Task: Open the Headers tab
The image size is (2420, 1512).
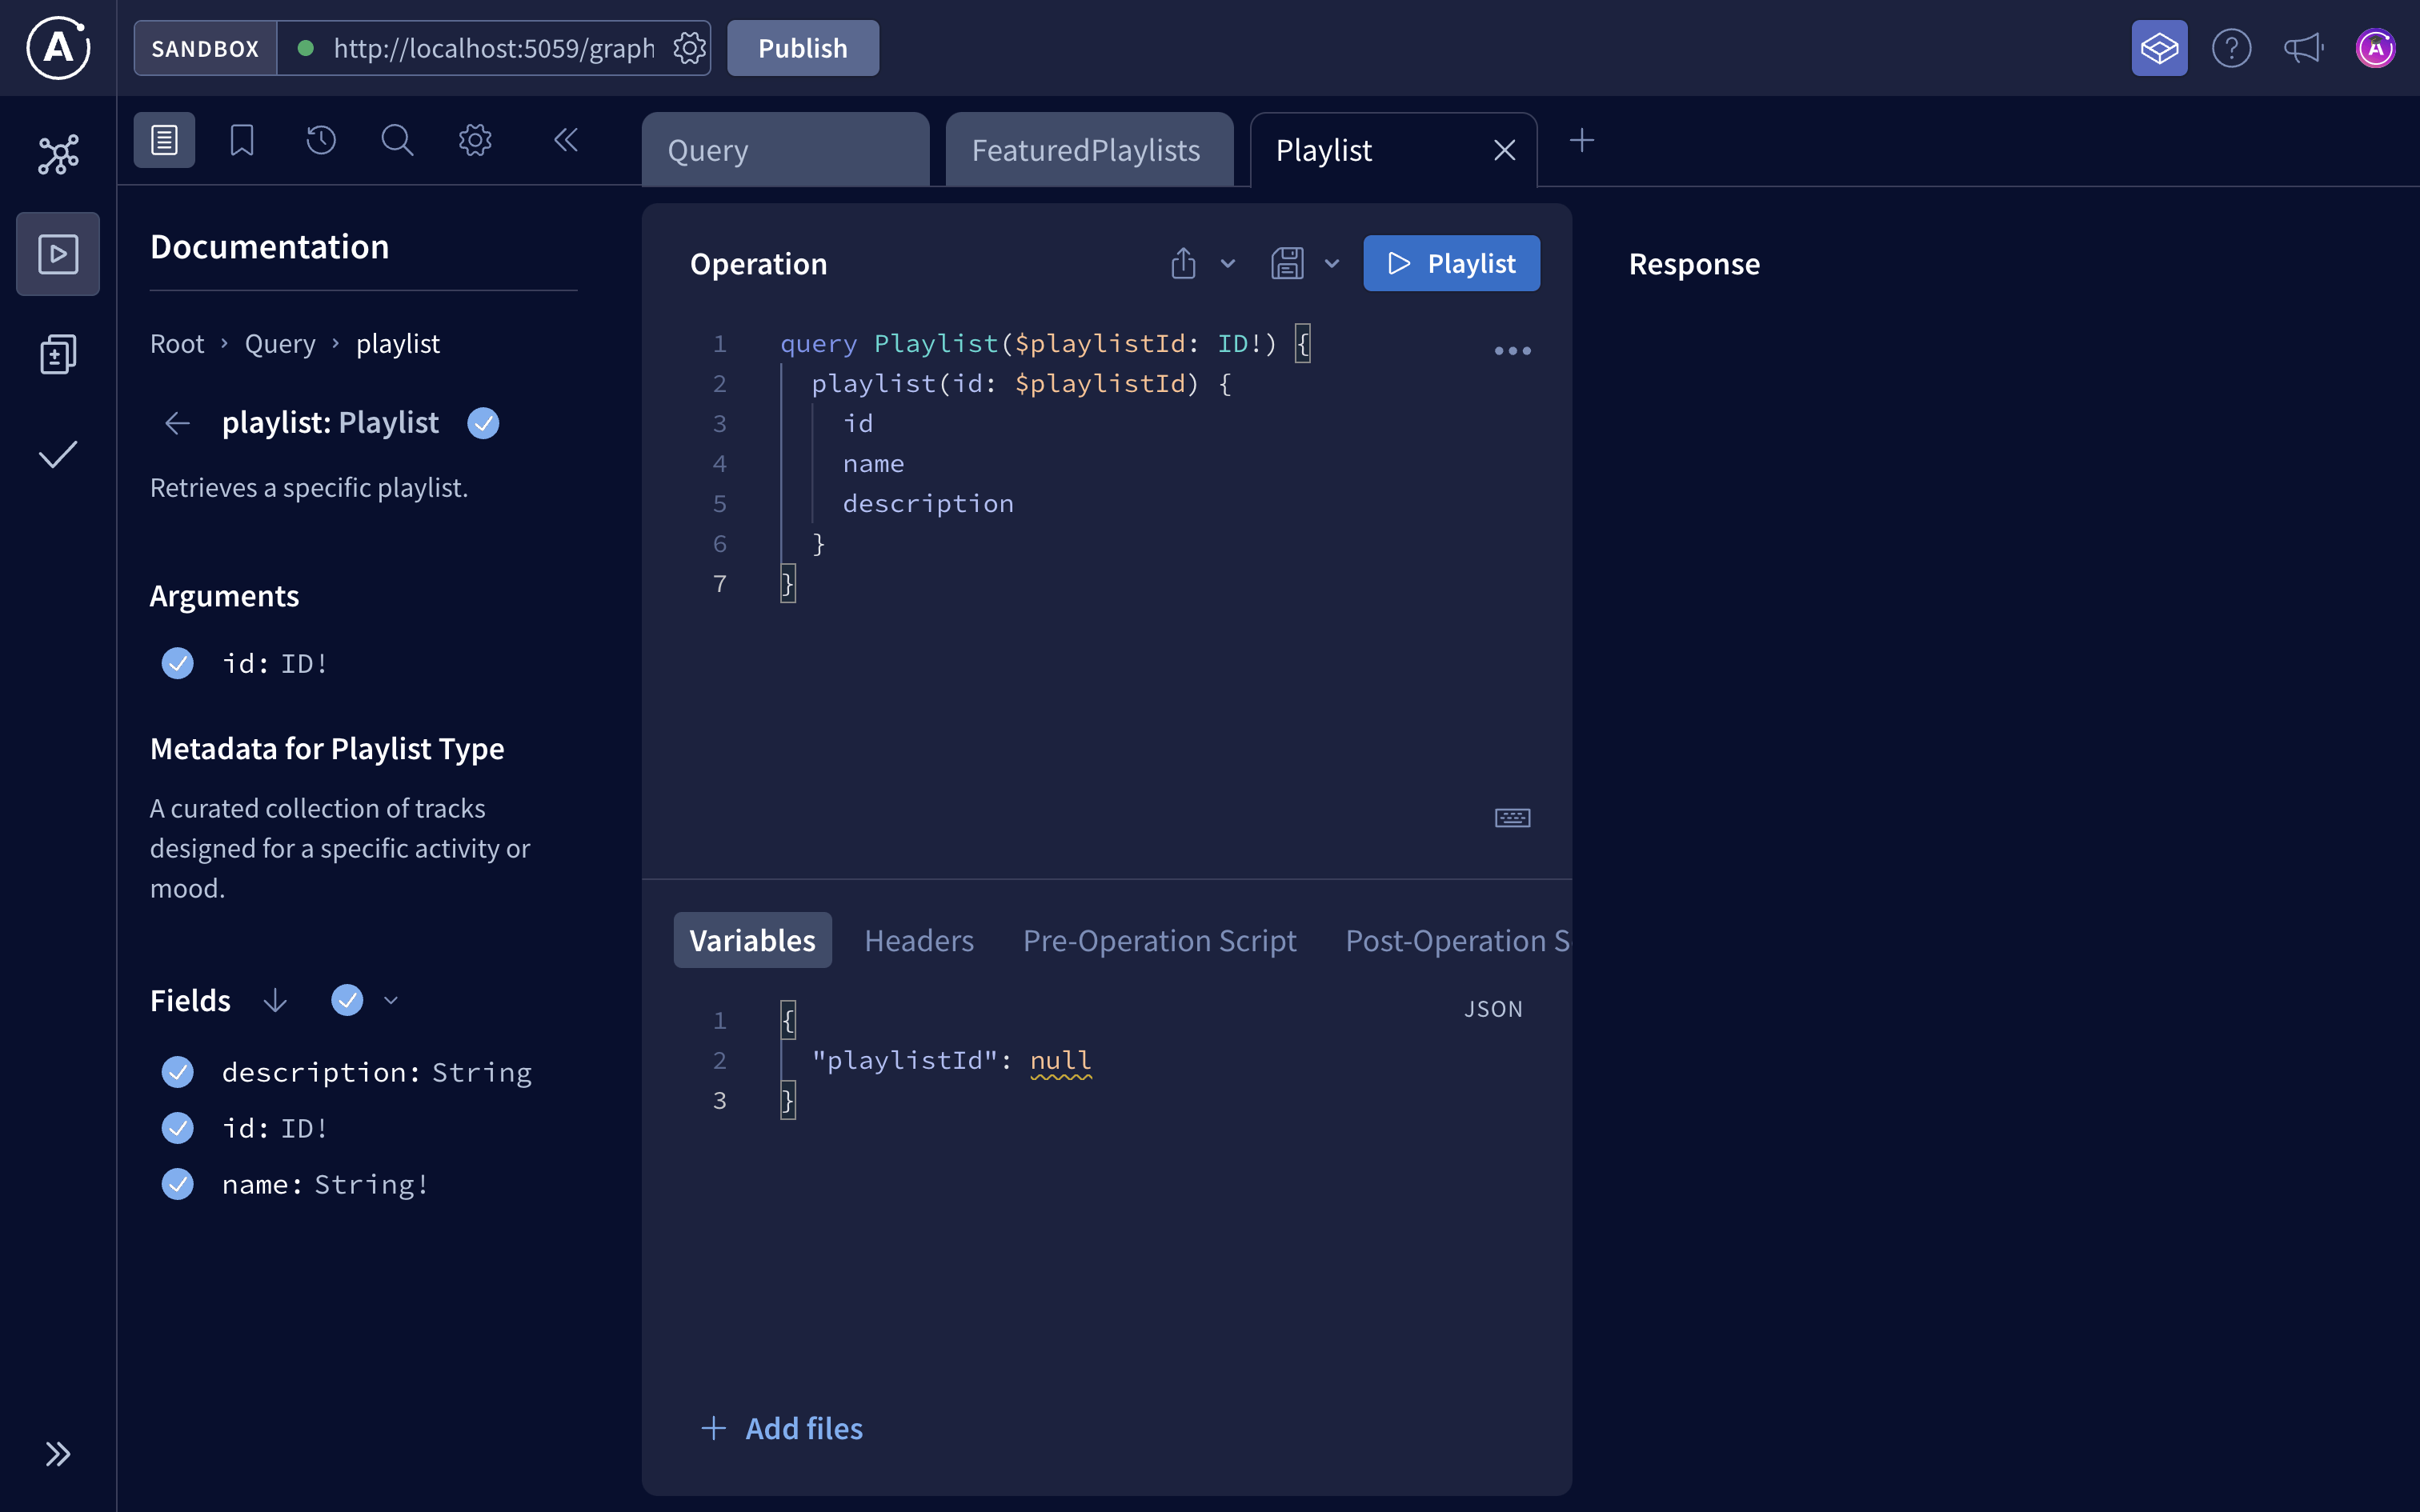Action: point(919,940)
